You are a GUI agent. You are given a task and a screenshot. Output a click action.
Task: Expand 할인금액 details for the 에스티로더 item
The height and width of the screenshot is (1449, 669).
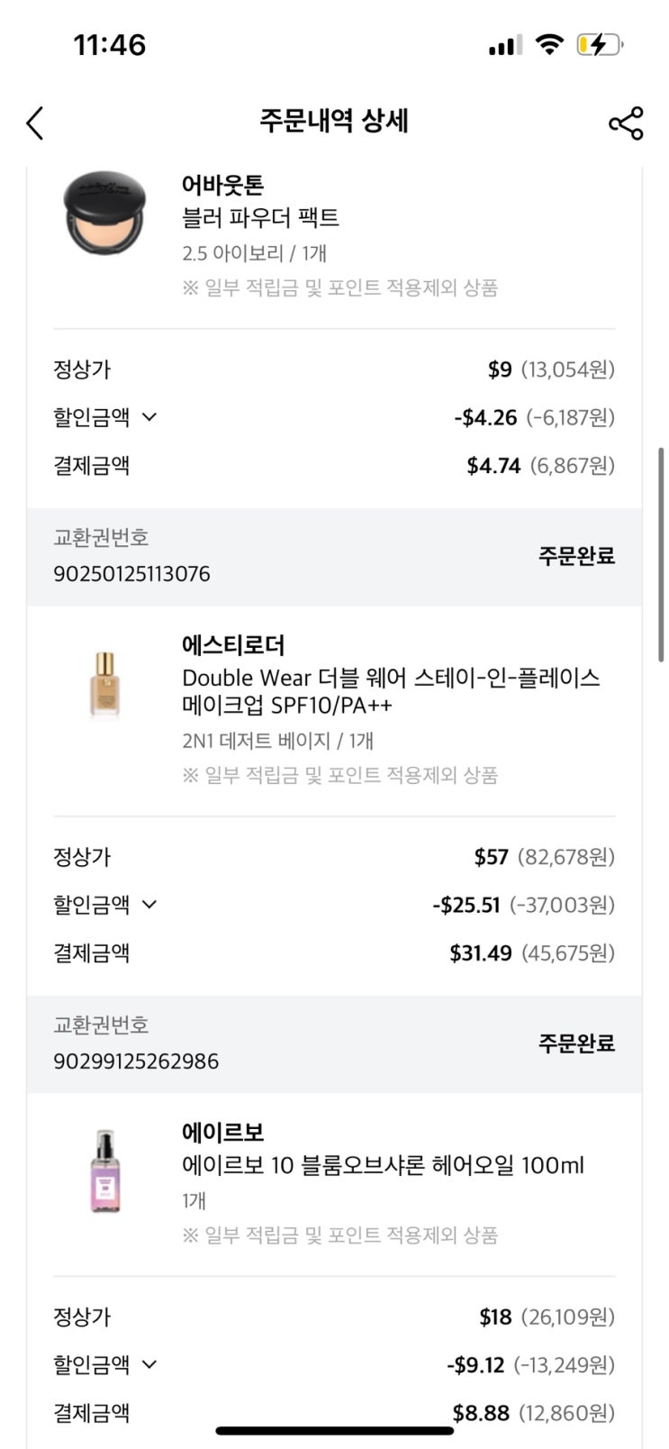click(x=149, y=905)
